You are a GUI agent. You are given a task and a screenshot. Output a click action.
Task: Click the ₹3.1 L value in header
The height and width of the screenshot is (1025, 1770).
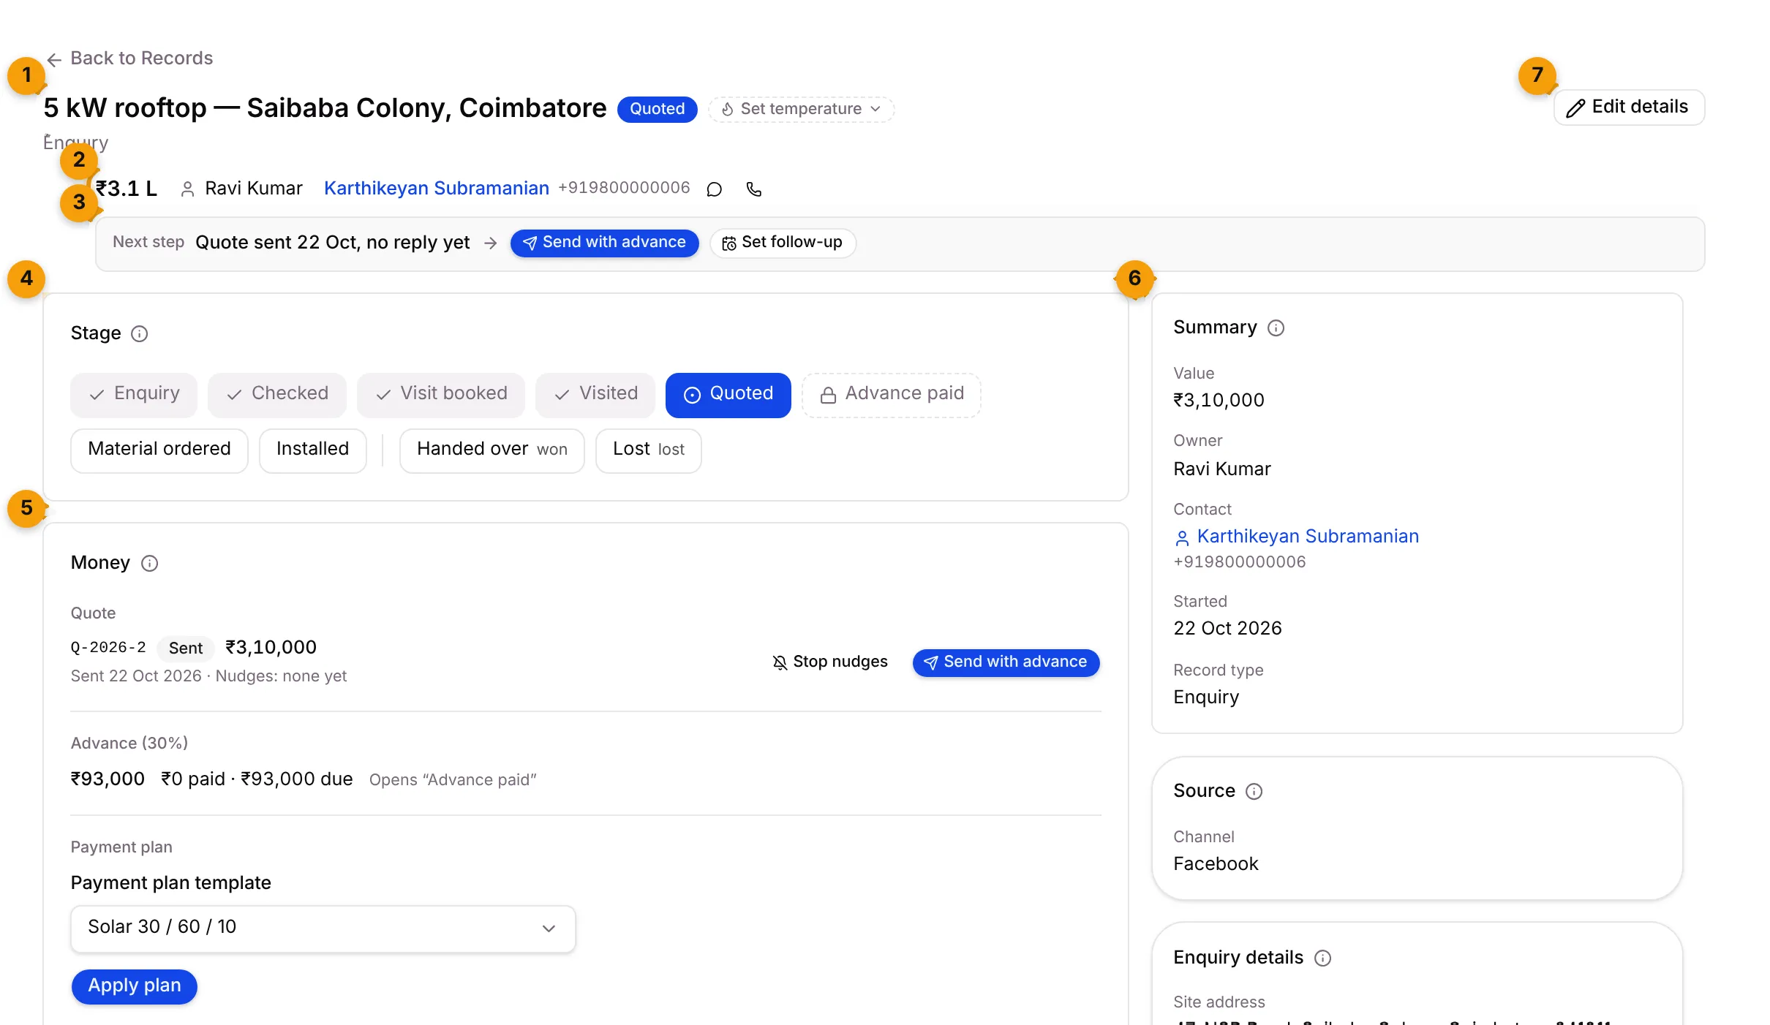point(127,189)
